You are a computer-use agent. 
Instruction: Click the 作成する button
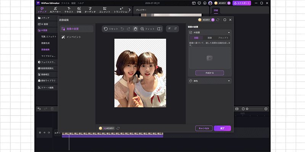coord(210,73)
